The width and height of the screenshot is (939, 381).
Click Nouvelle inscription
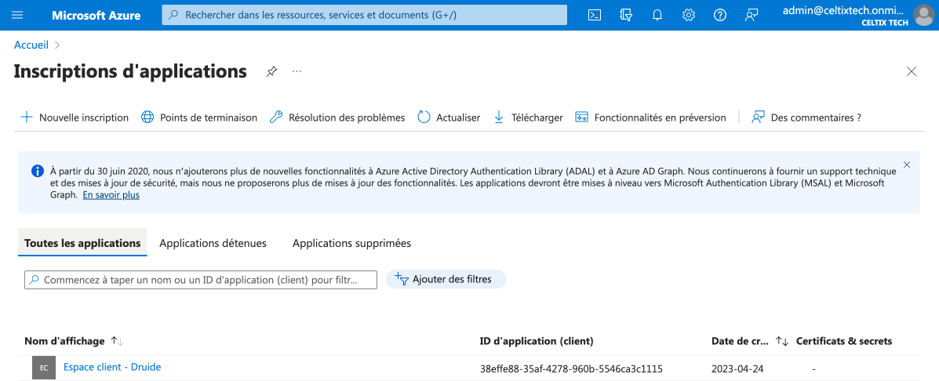pos(75,118)
